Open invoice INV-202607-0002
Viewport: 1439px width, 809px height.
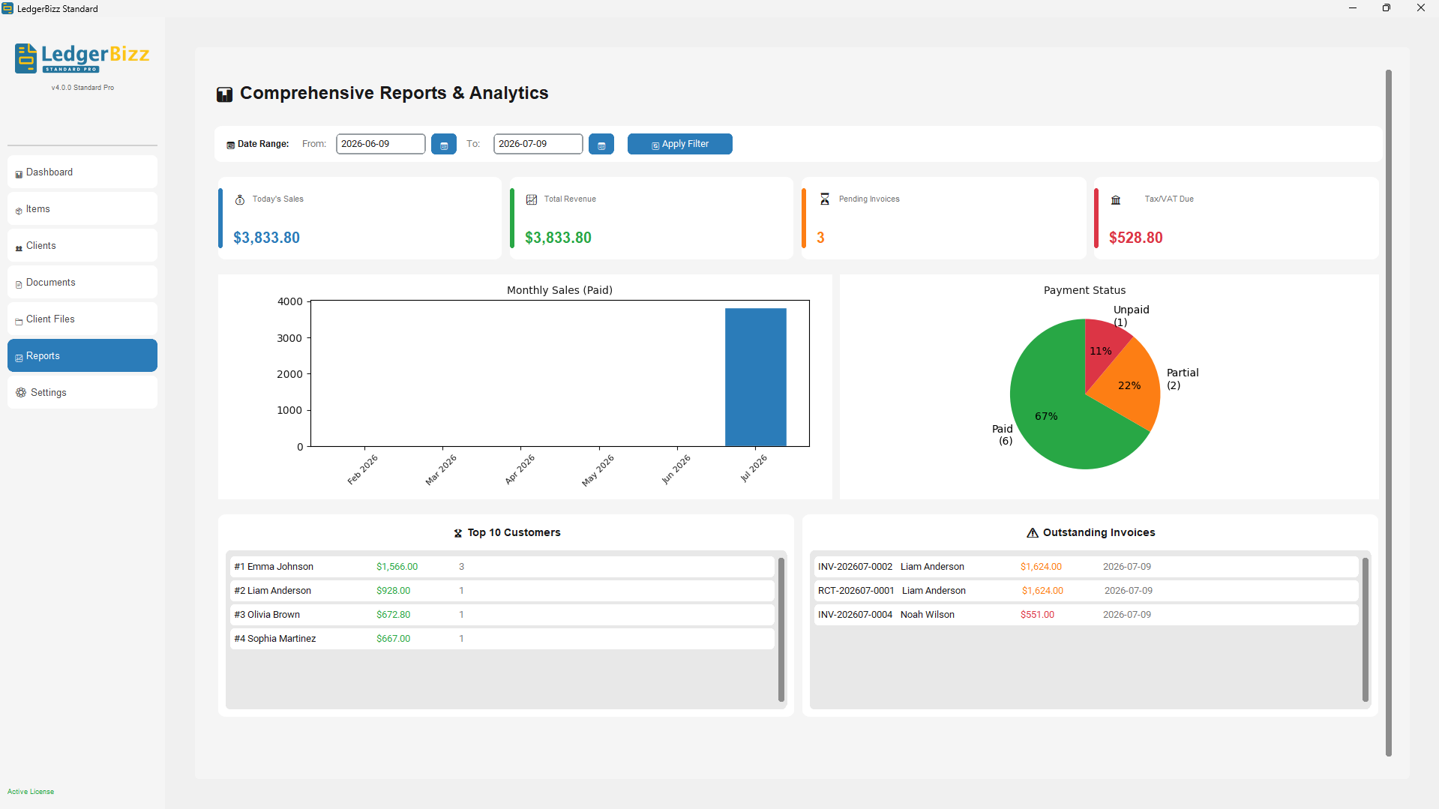point(1087,567)
